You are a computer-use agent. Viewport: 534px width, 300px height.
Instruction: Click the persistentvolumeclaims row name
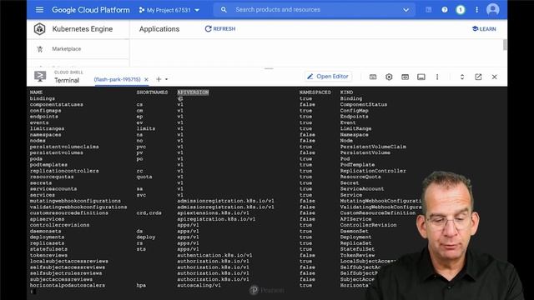point(64,147)
